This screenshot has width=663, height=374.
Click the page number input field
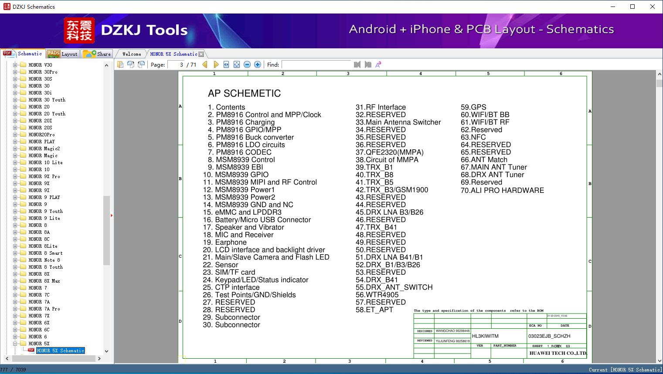point(176,64)
